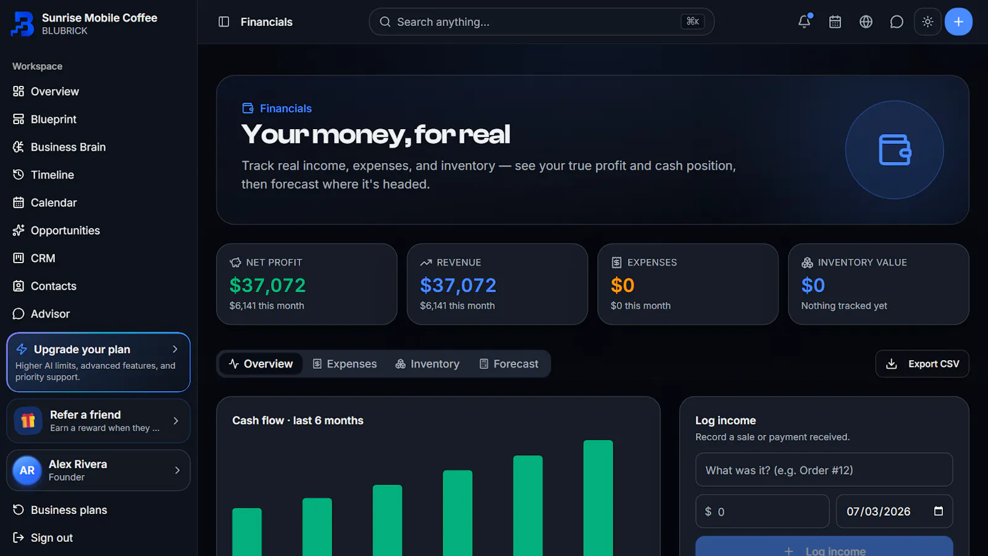The height and width of the screenshot is (556, 988).
Task: Toggle light/dark theme sun icon
Action: coord(927,22)
